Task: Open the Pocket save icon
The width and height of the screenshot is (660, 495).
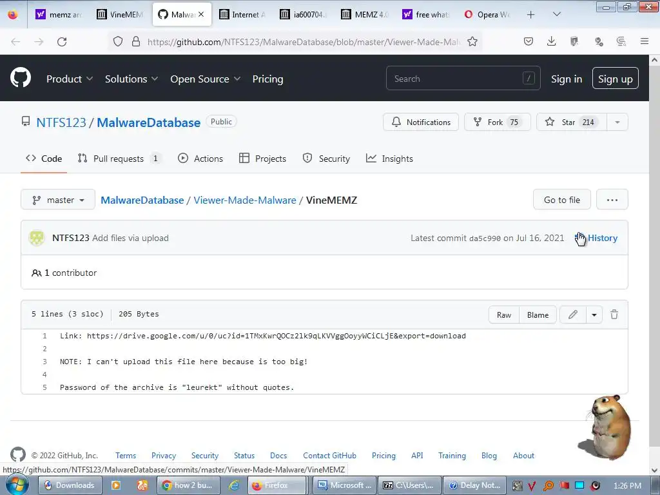Action: pyautogui.click(x=529, y=41)
